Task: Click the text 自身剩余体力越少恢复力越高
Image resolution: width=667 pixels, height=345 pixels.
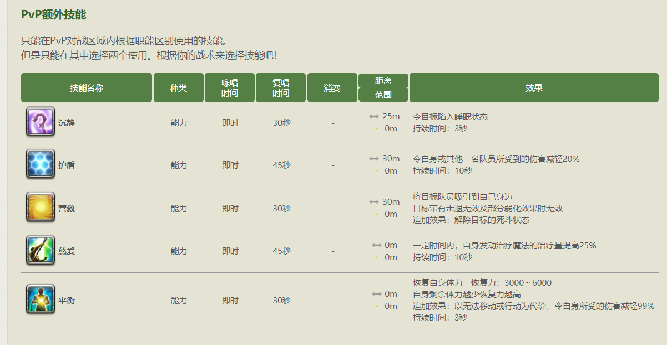Action: (x=467, y=295)
